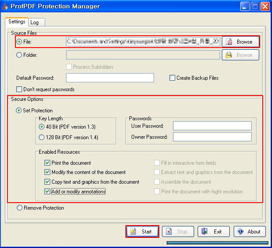Uncheck Add or modify annotations
This screenshot has width=272, height=248.
(47, 192)
